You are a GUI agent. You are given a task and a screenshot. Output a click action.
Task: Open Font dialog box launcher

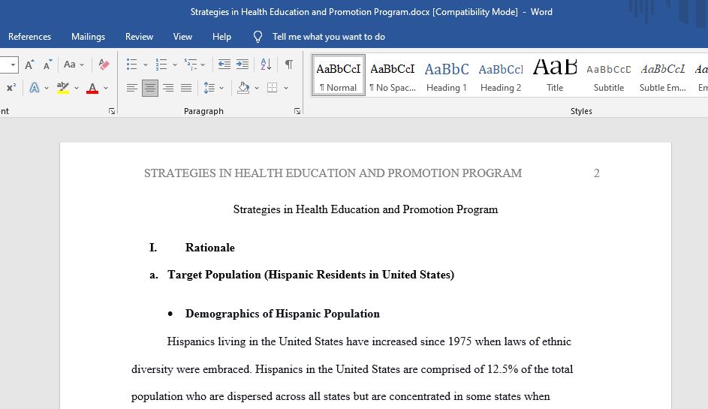112,111
